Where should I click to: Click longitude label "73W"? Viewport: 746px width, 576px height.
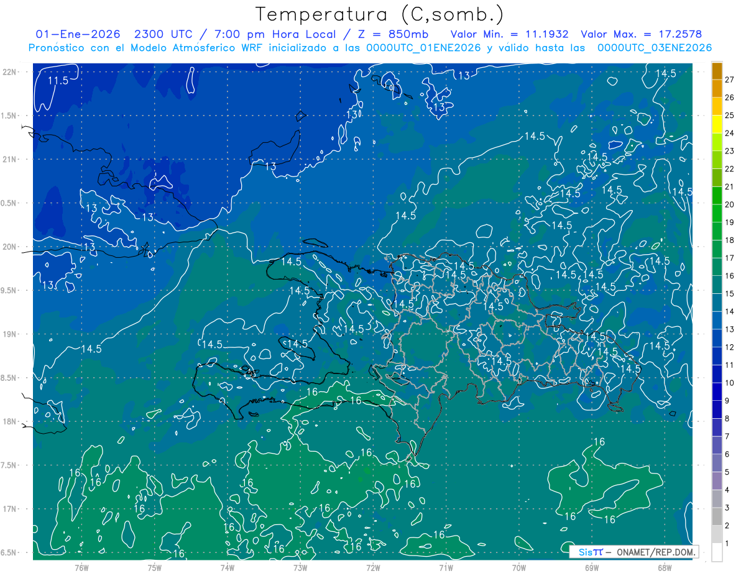[300, 567]
